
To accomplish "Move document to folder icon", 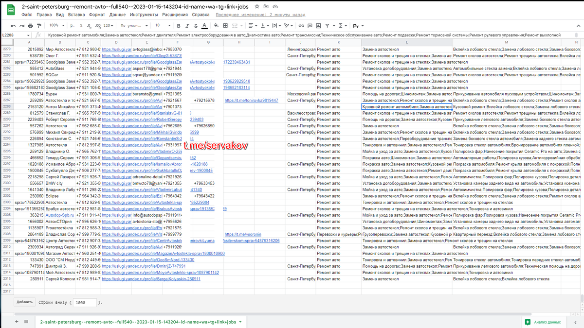I will (266, 6).
